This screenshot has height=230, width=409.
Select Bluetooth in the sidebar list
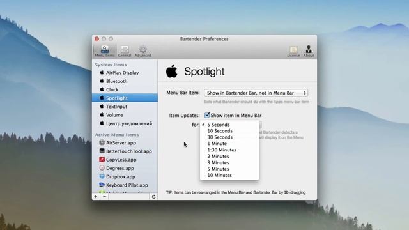click(x=125, y=81)
